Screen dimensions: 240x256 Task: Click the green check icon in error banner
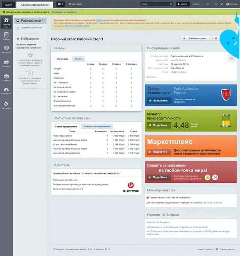point(4,12)
